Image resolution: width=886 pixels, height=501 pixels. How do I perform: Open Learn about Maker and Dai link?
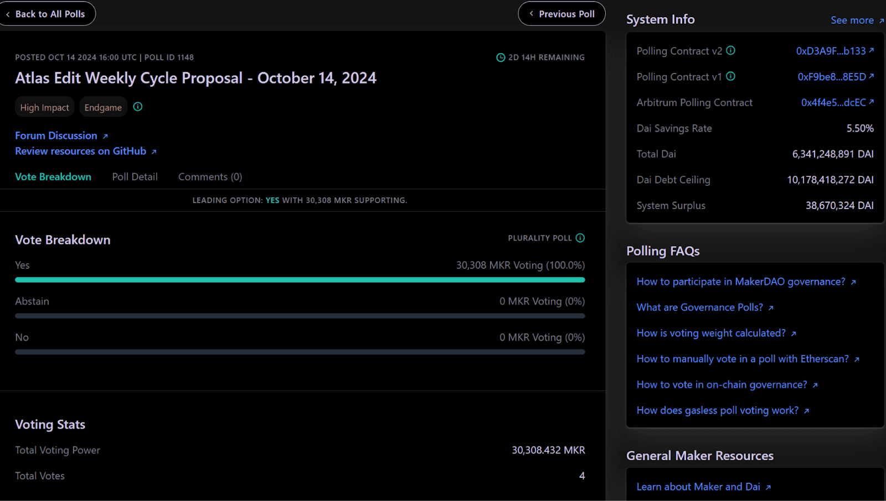point(698,487)
